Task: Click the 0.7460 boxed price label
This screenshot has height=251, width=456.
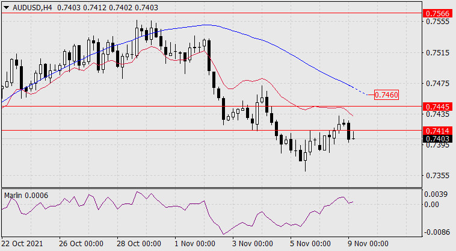Action: coord(386,95)
